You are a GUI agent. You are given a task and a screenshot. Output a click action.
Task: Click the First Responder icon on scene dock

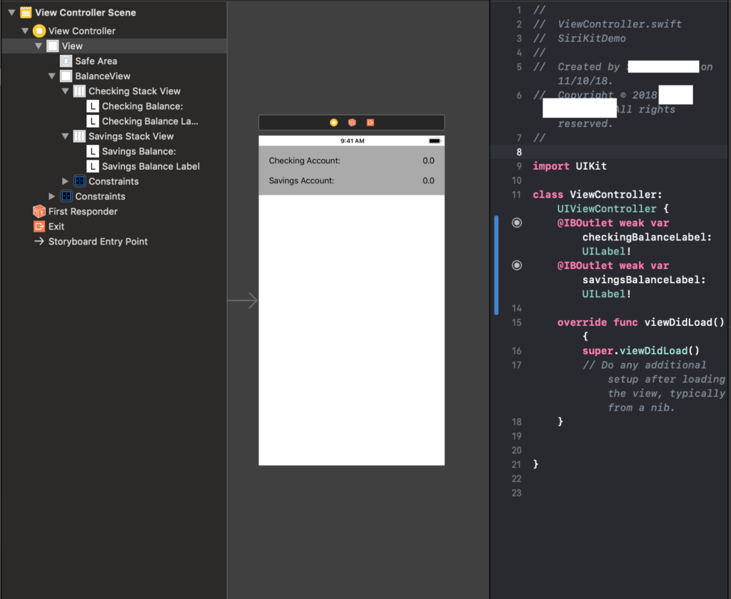point(351,123)
